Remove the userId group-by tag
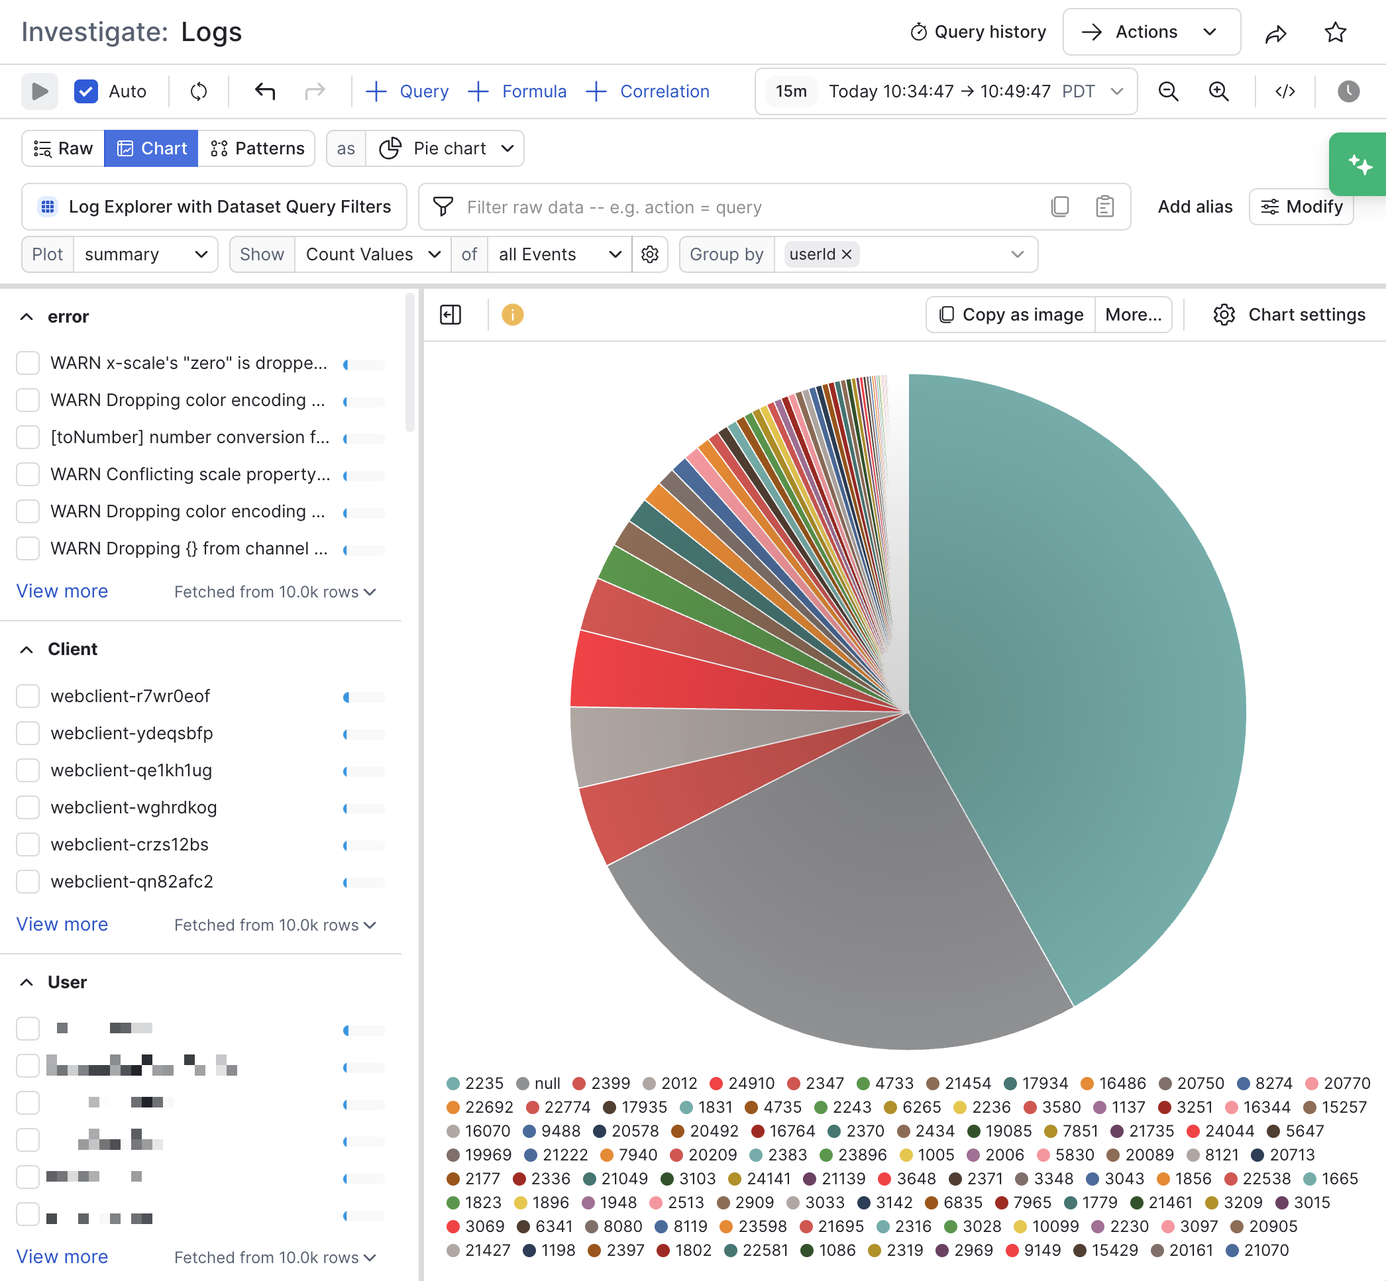The image size is (1386, 1281). pyautogui.click(x=847, y=254)
